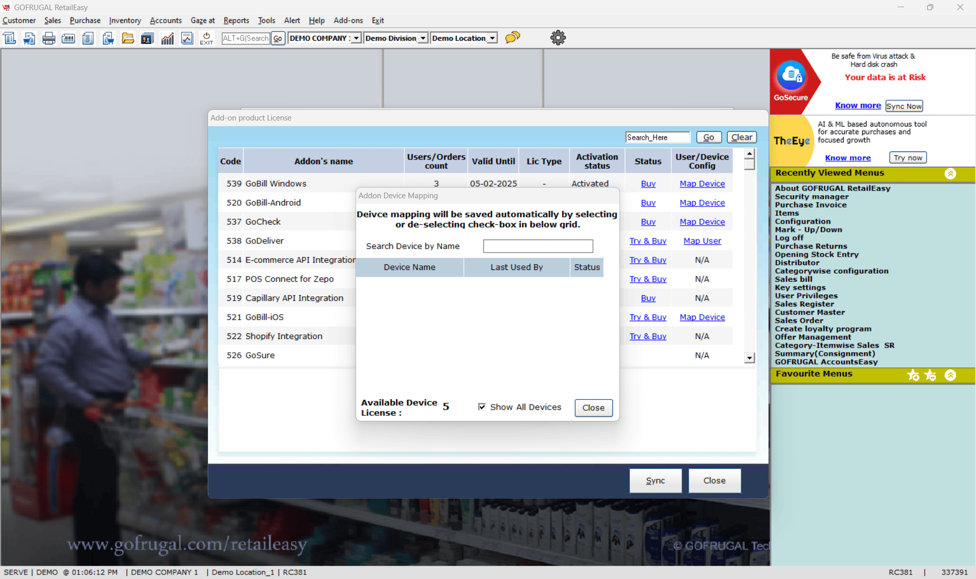Click the Device Name column header
Image resolution: width=976 pixels, height=579 pixels.
click(409, 267)
